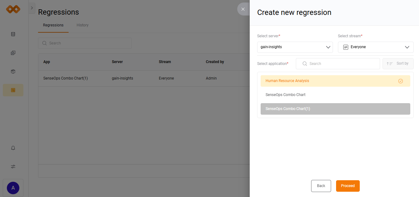Deselect Human Resource Analysis application
Image resolution: width=419 pixels, height=197 pixels.
335,81
